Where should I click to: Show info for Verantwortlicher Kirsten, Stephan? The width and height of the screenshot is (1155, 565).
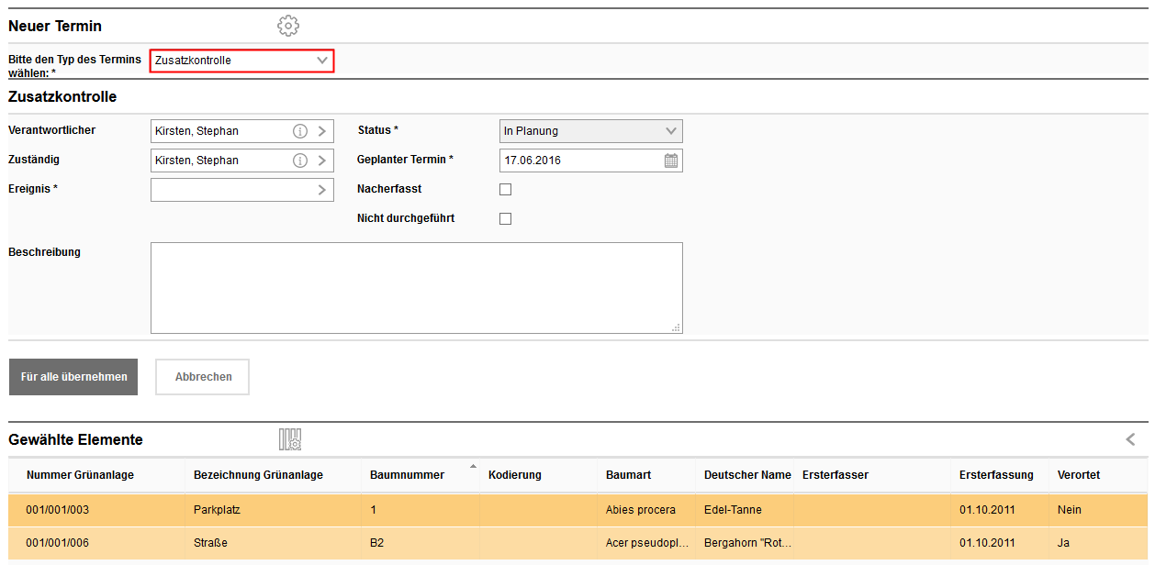(x=299, y=131)
